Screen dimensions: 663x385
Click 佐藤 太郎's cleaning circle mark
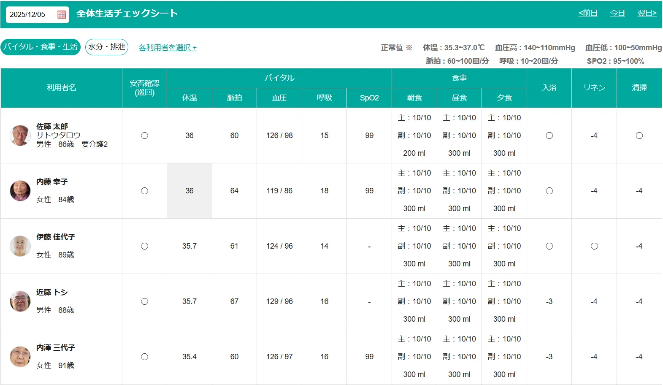[x=639, y=136]
